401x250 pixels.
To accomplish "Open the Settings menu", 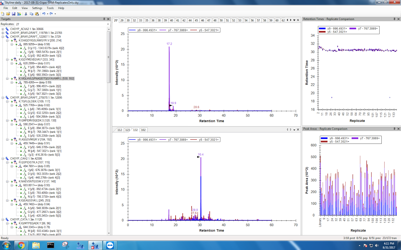I will pyautogui.click(x=37, y=8).
